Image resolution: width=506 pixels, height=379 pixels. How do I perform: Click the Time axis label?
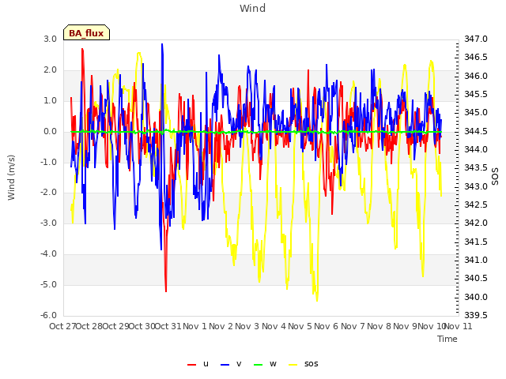pyautogui.click(x=447, y=339)
